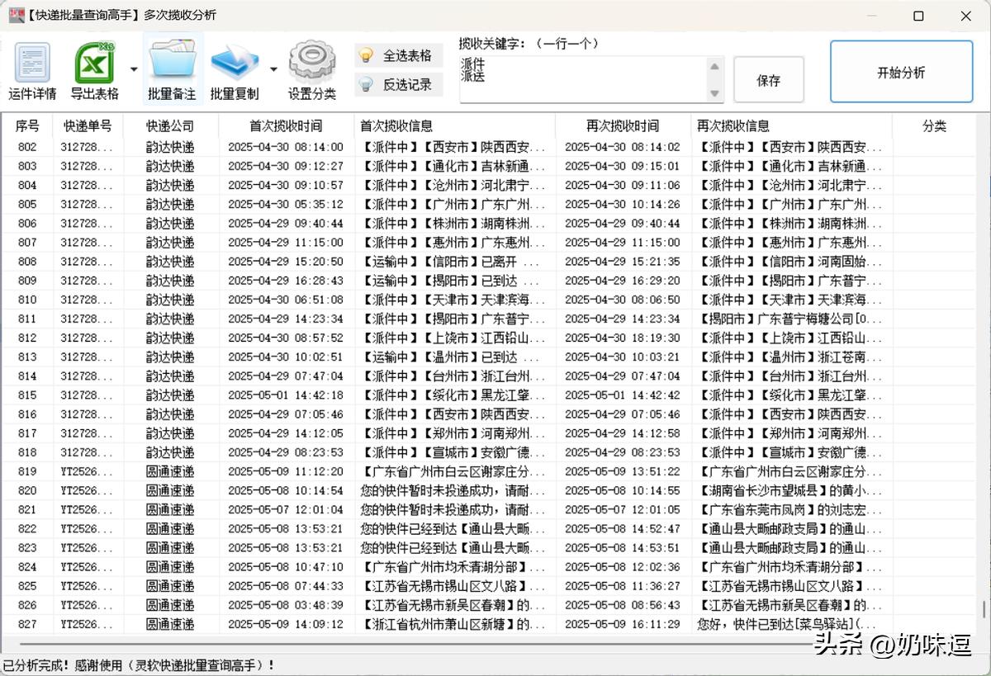Expand dropdown arrow next to 批量复制
This screenshot has height=676, width=991.
point(273,69)
